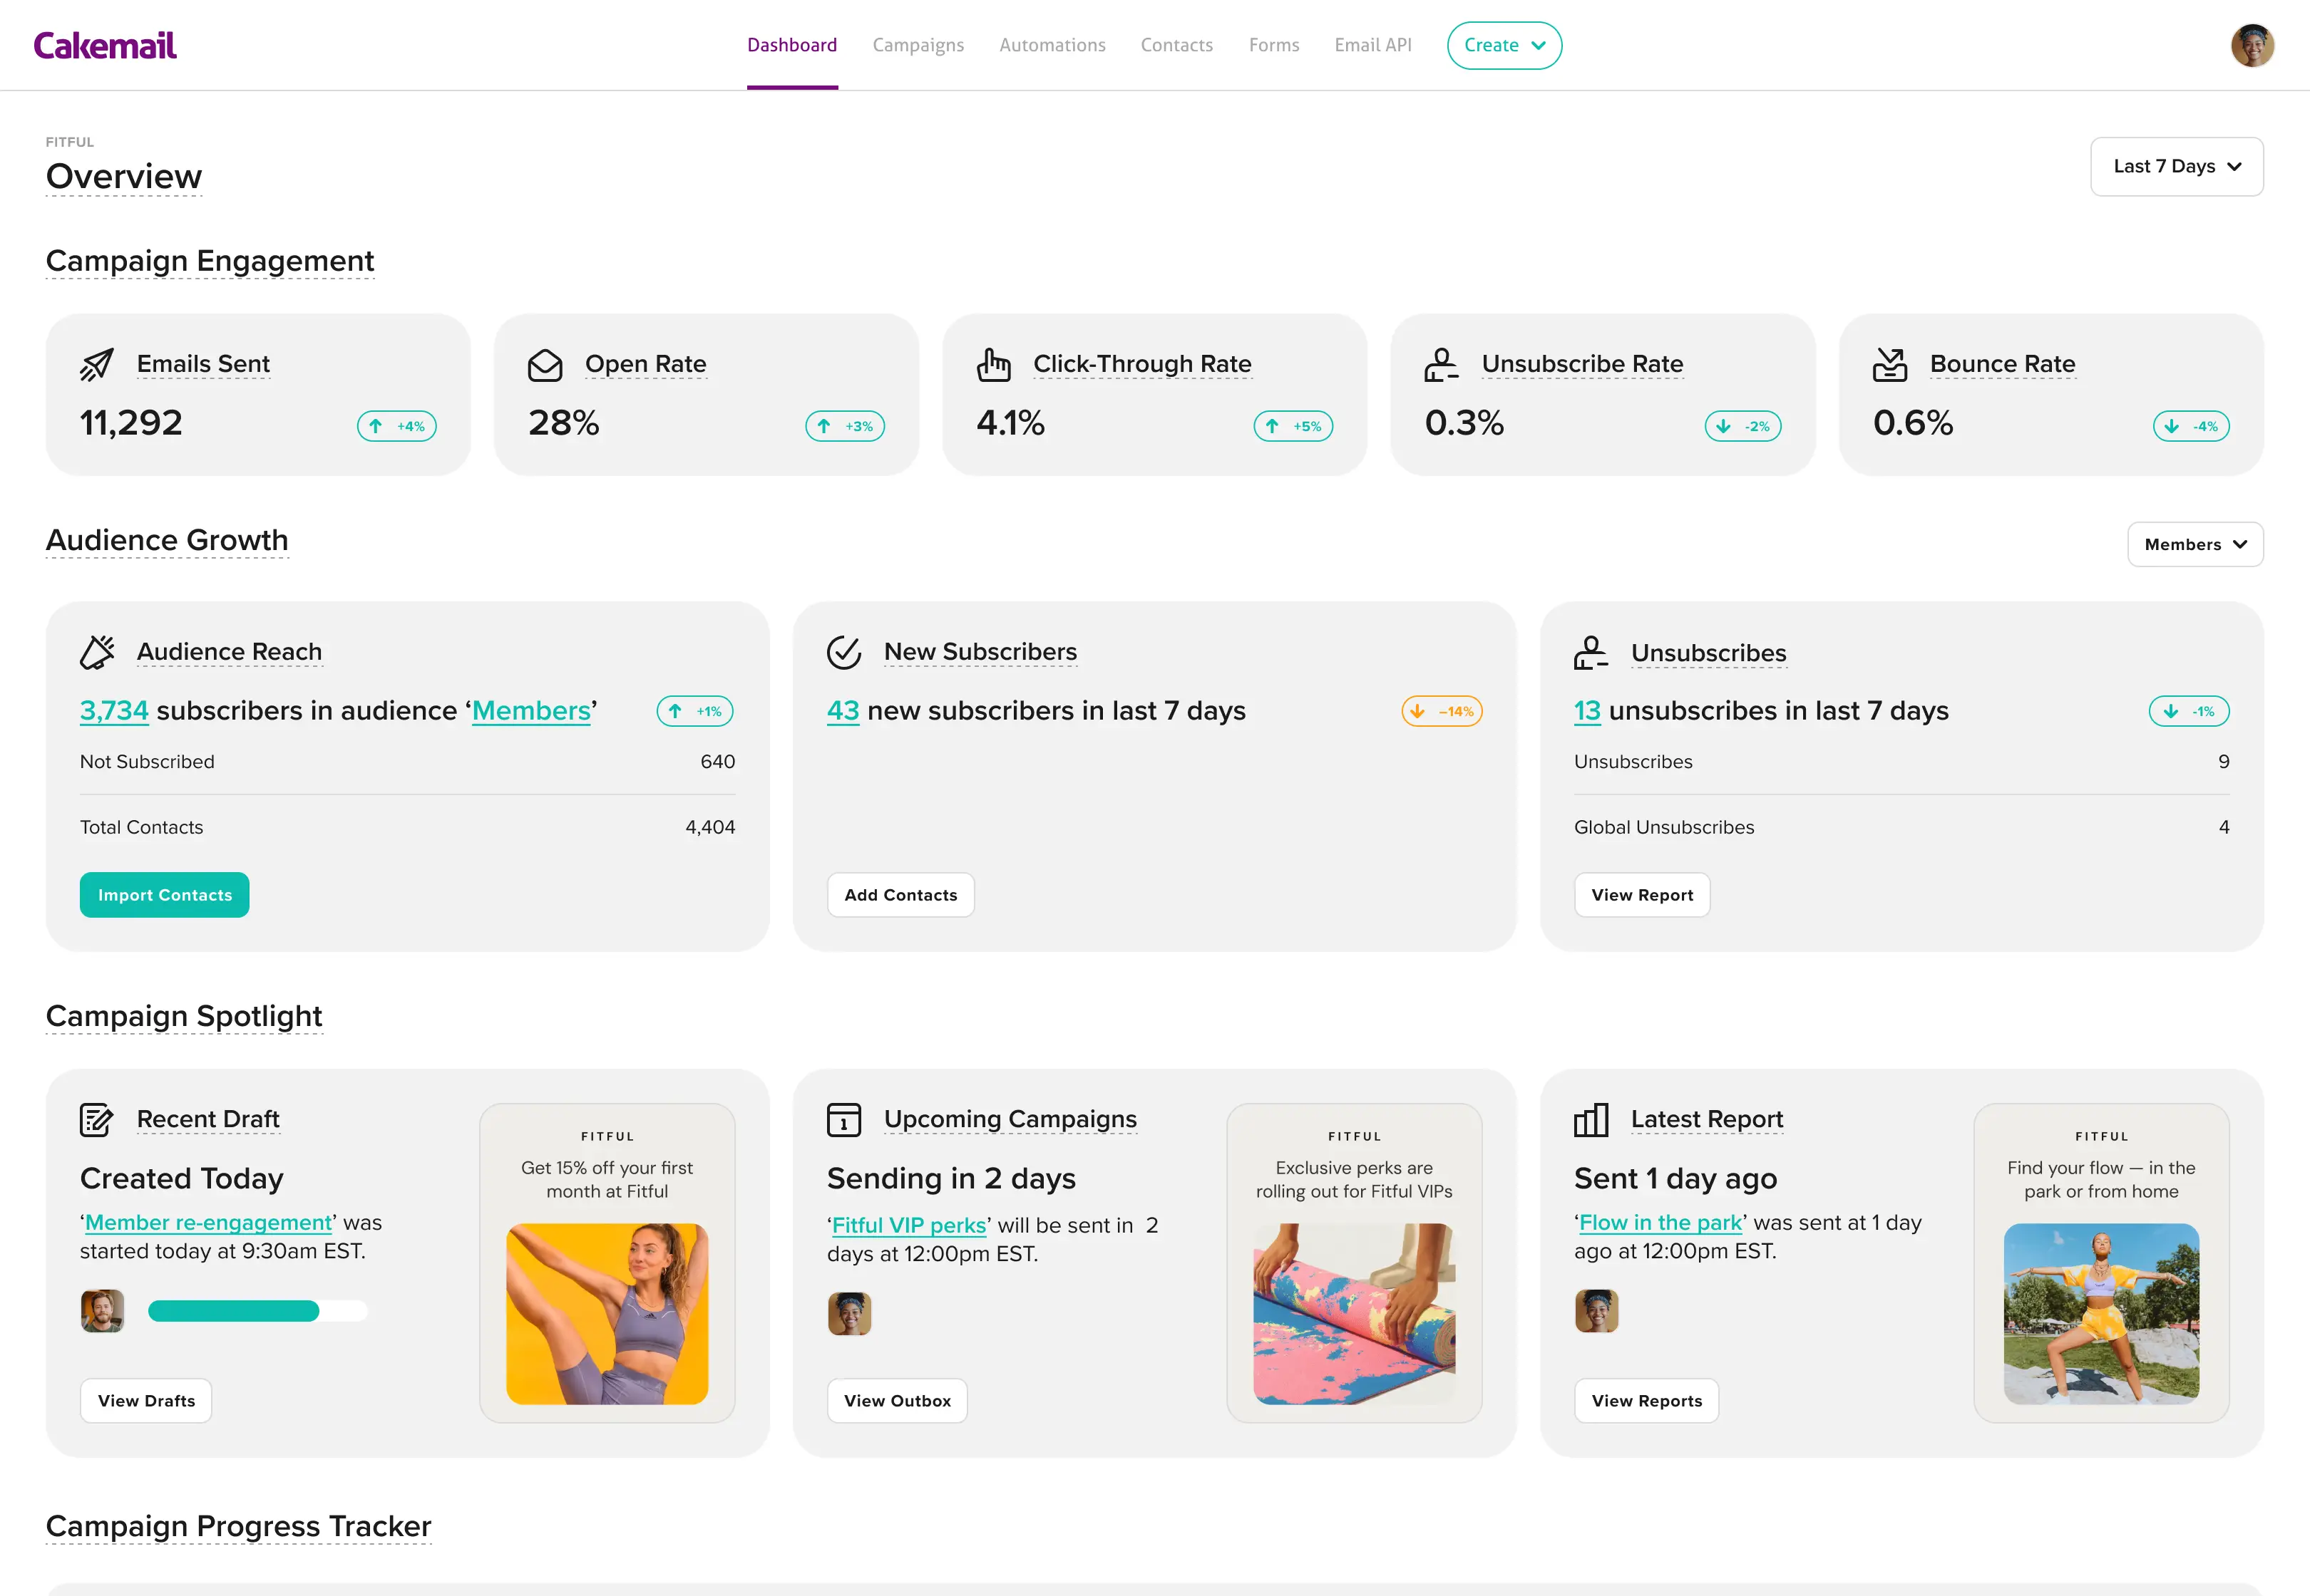
Task: Click the View Outbox button
Action: point(896,1400)
